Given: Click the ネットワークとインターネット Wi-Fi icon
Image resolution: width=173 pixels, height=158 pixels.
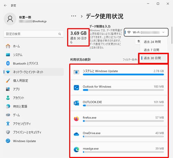Looking at the screenshot, I should [x=8, y=72].
